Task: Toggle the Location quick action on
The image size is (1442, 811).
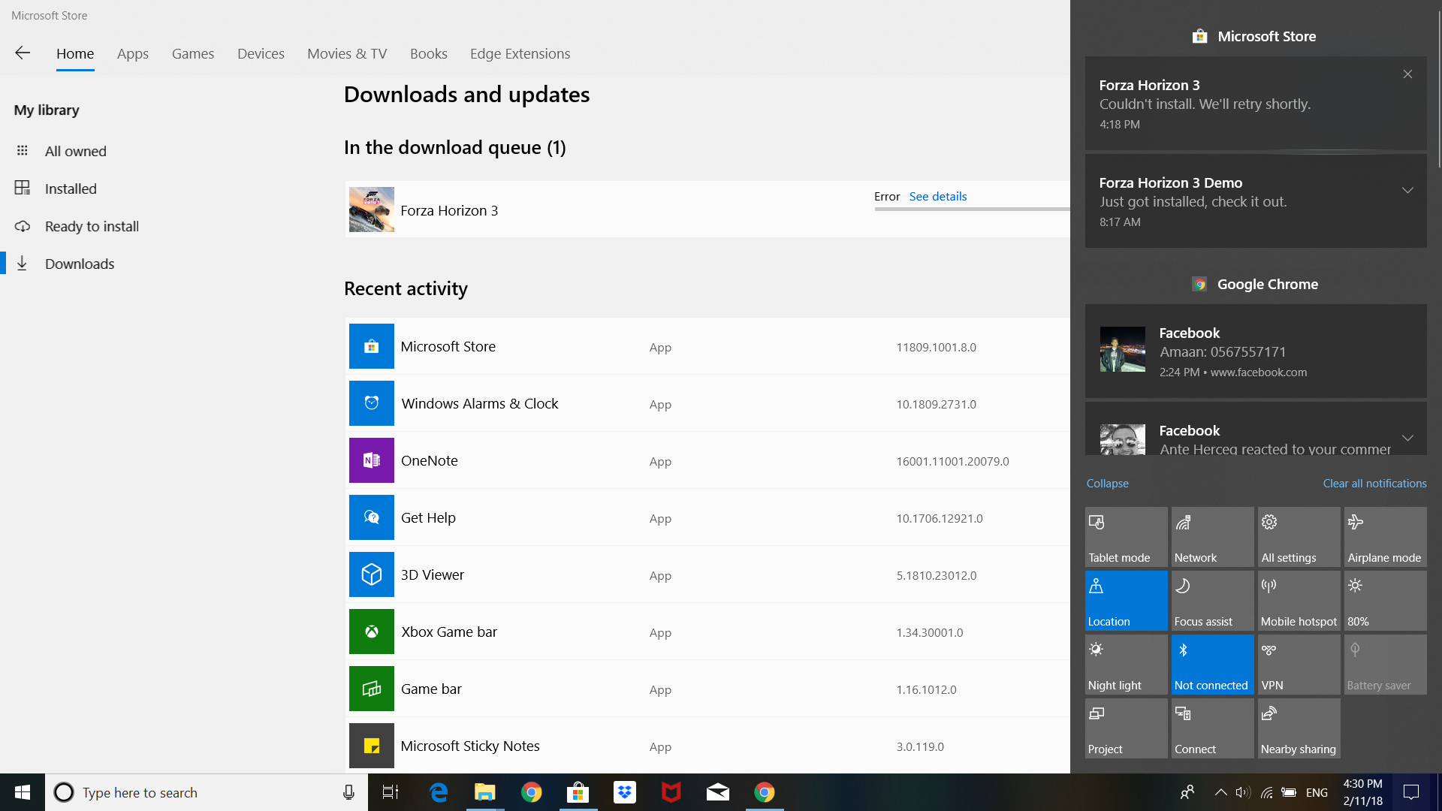Action: point(1126,602)
